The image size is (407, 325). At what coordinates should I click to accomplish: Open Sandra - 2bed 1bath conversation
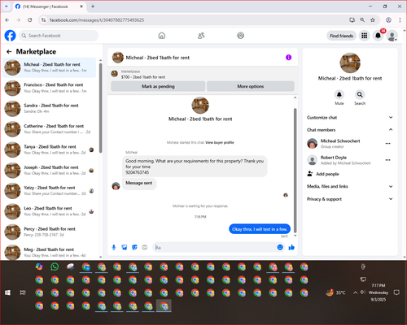click(50, 109)
